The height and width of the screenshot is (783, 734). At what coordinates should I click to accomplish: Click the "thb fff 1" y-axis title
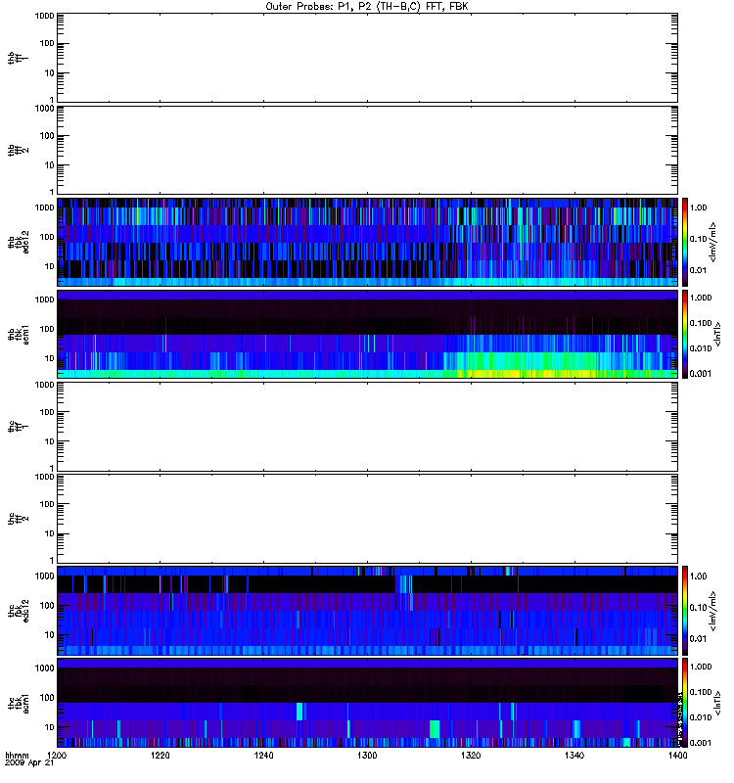pyautogui.click(x=19, y=58)
